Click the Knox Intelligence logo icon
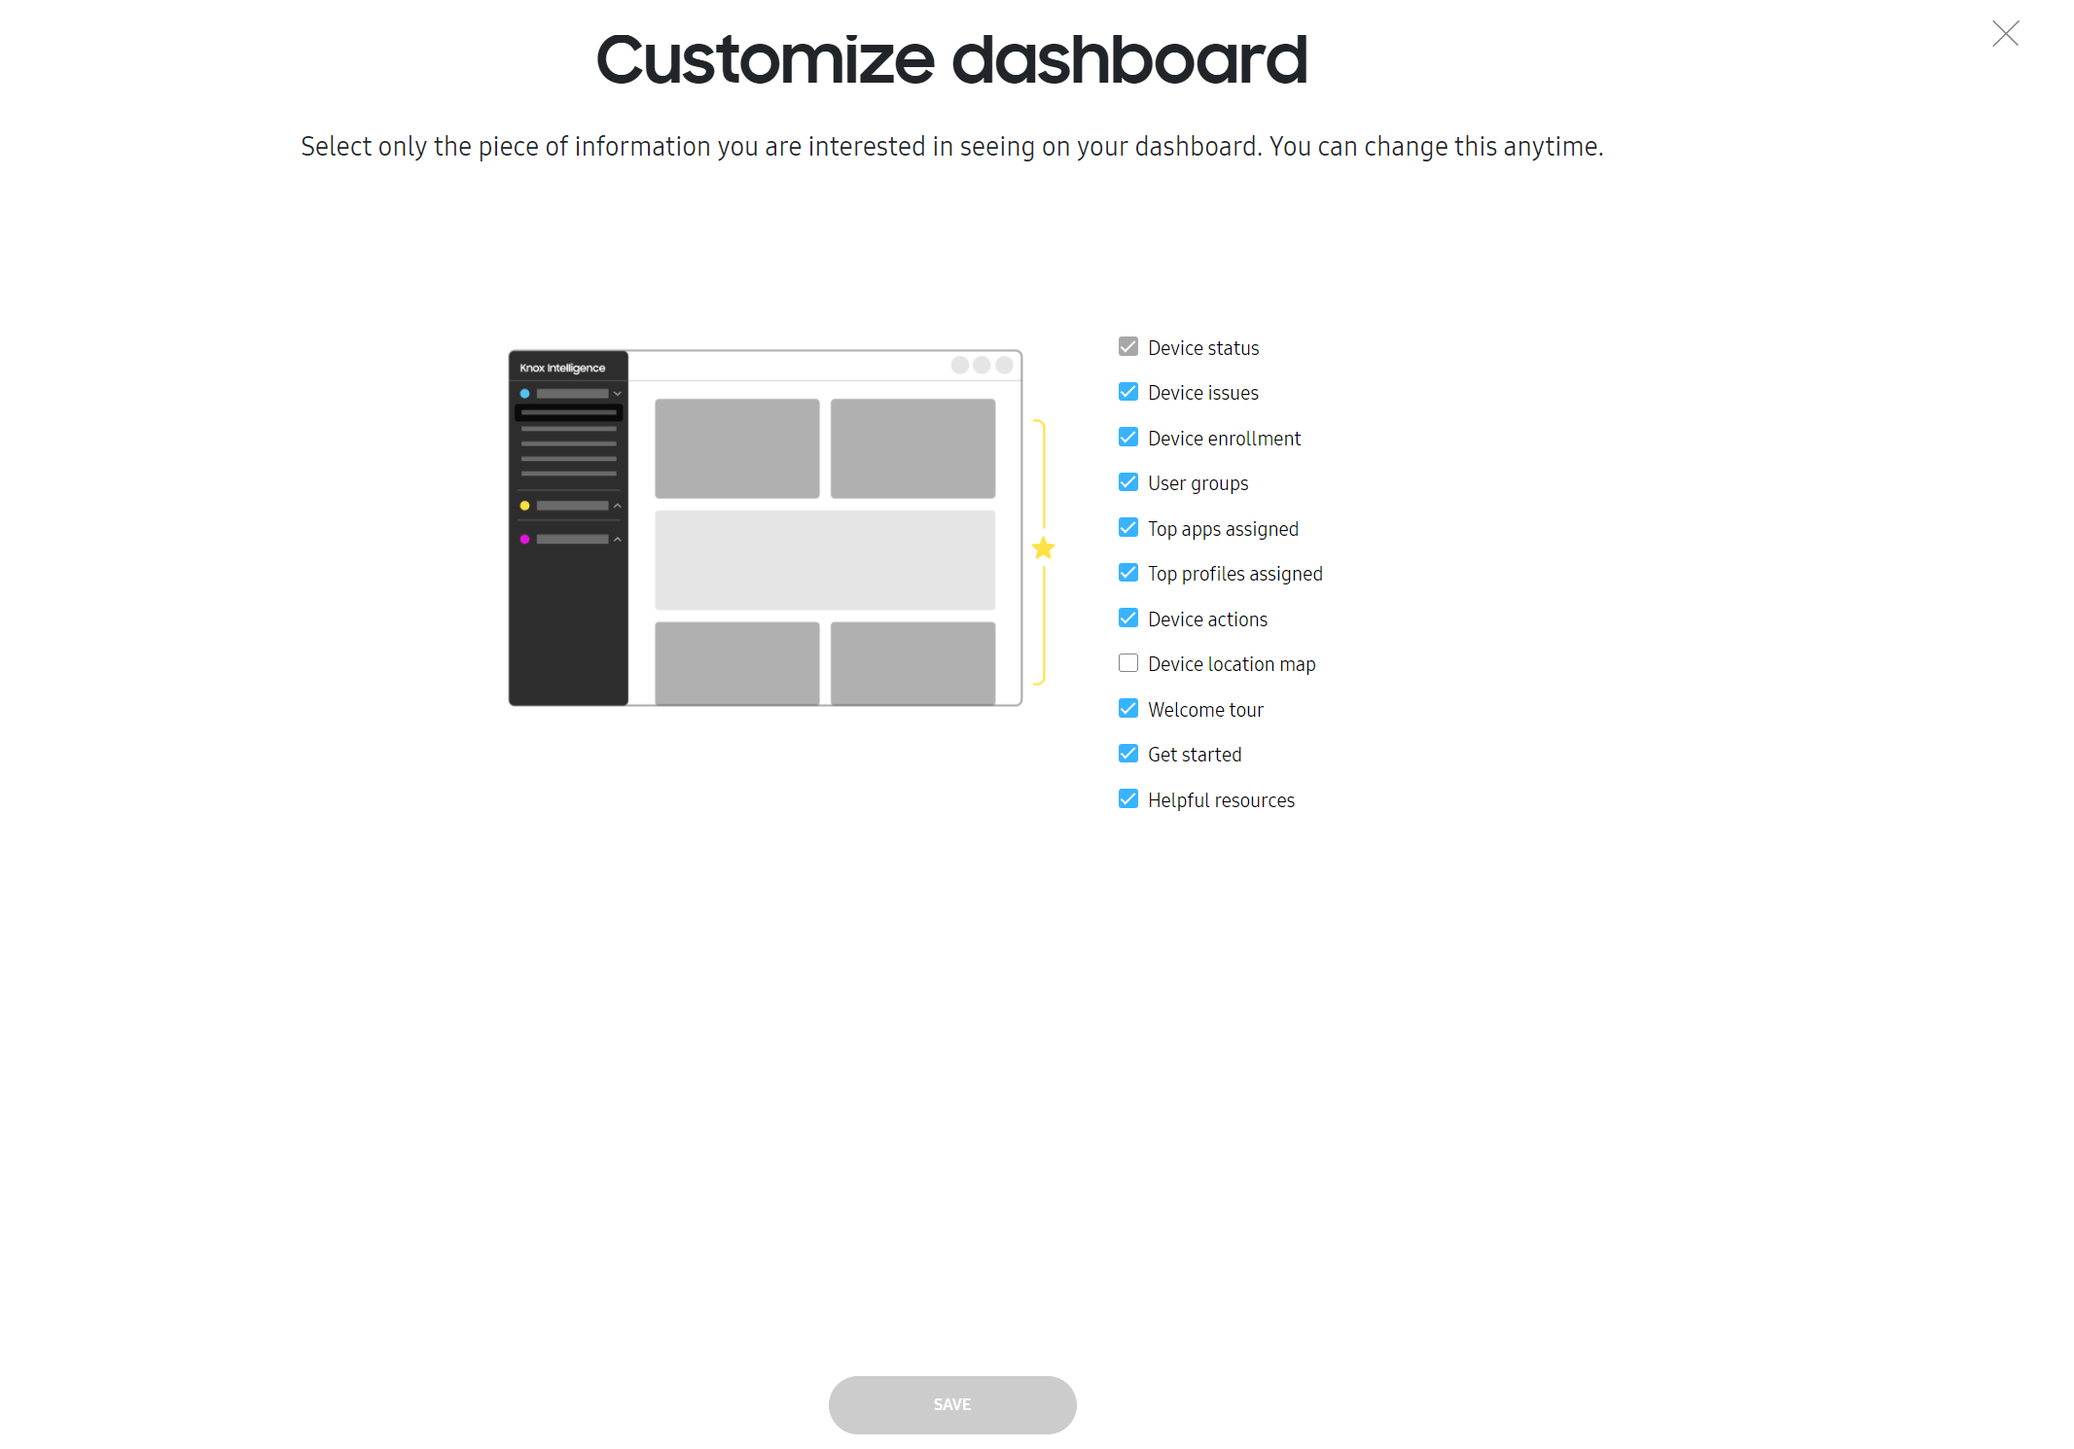Screen dimensions: 2074x1449 coord(561,366)
